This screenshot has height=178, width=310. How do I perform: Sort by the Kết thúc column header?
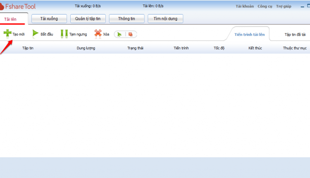[255, 48]
